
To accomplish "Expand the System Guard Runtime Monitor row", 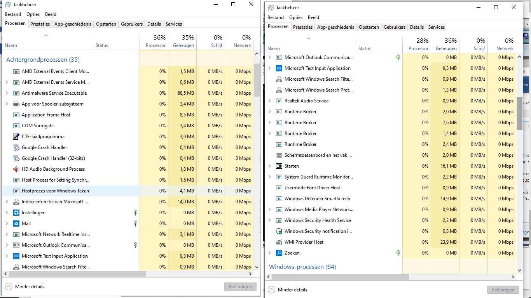I will pos(270,177).
